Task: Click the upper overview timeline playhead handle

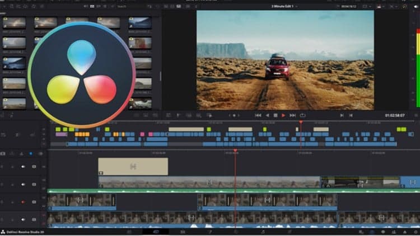Action: click(x=301, y=122)
